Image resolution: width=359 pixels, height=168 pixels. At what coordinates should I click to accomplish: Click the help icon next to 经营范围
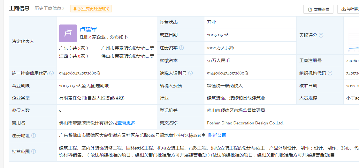(34, 151)
